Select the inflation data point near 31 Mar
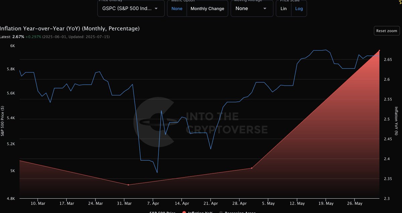Viewport: 402px width, 213px height. (128, 185)
